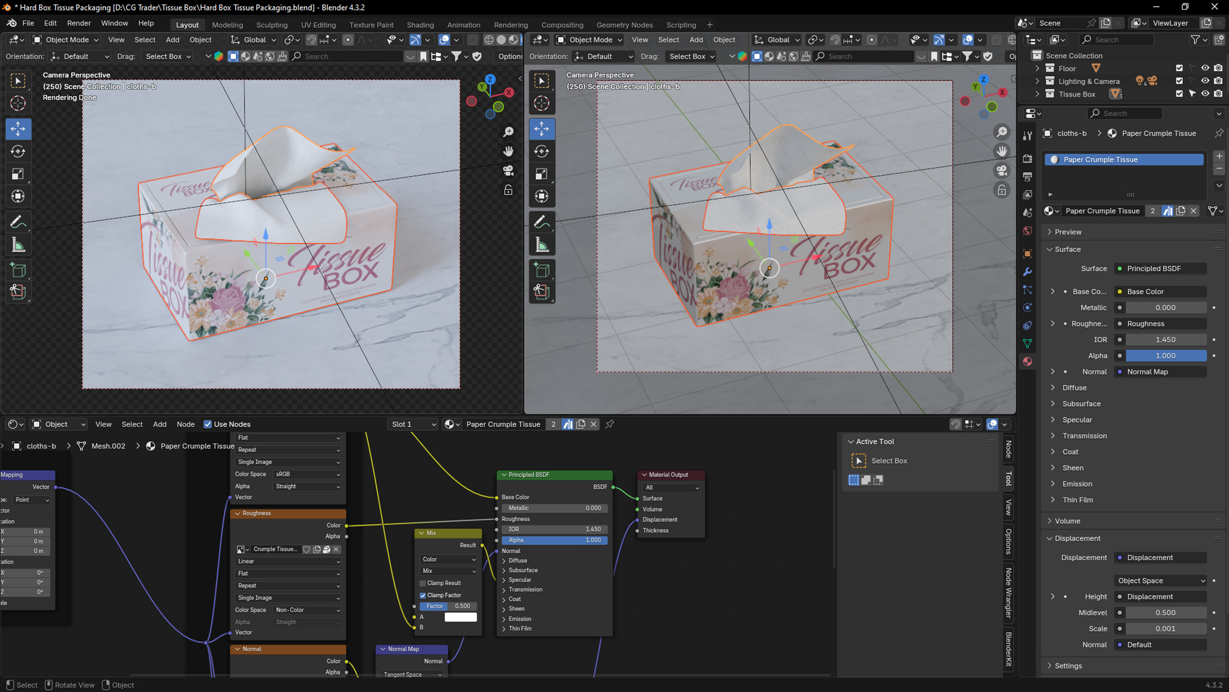
Task: Open the File menu
Action: pos(28,23)
